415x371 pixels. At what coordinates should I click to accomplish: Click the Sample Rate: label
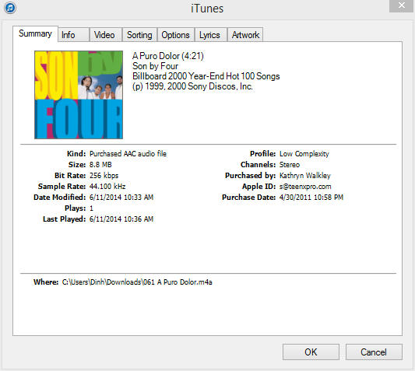tap(62, 186)
